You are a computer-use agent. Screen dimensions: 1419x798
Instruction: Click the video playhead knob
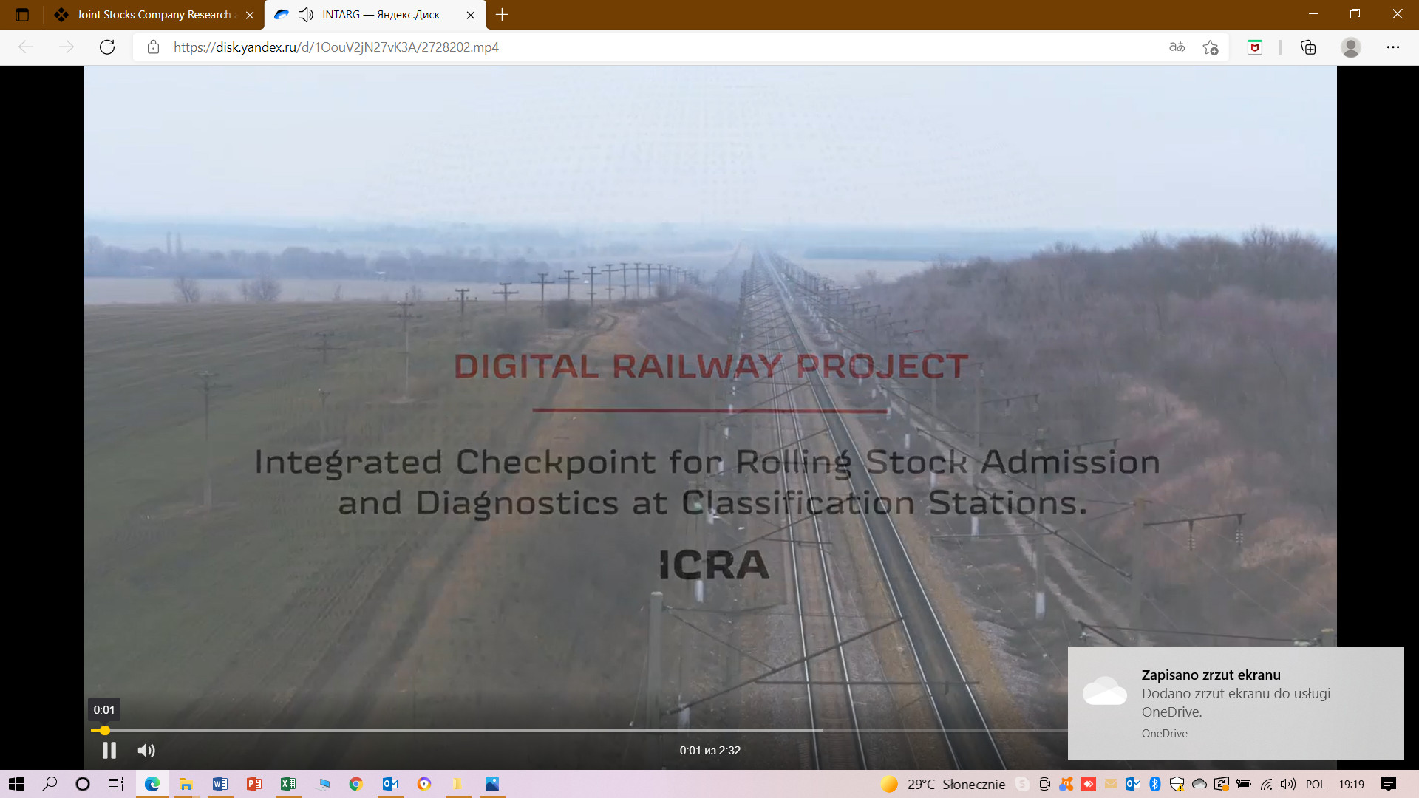[105, 730]
